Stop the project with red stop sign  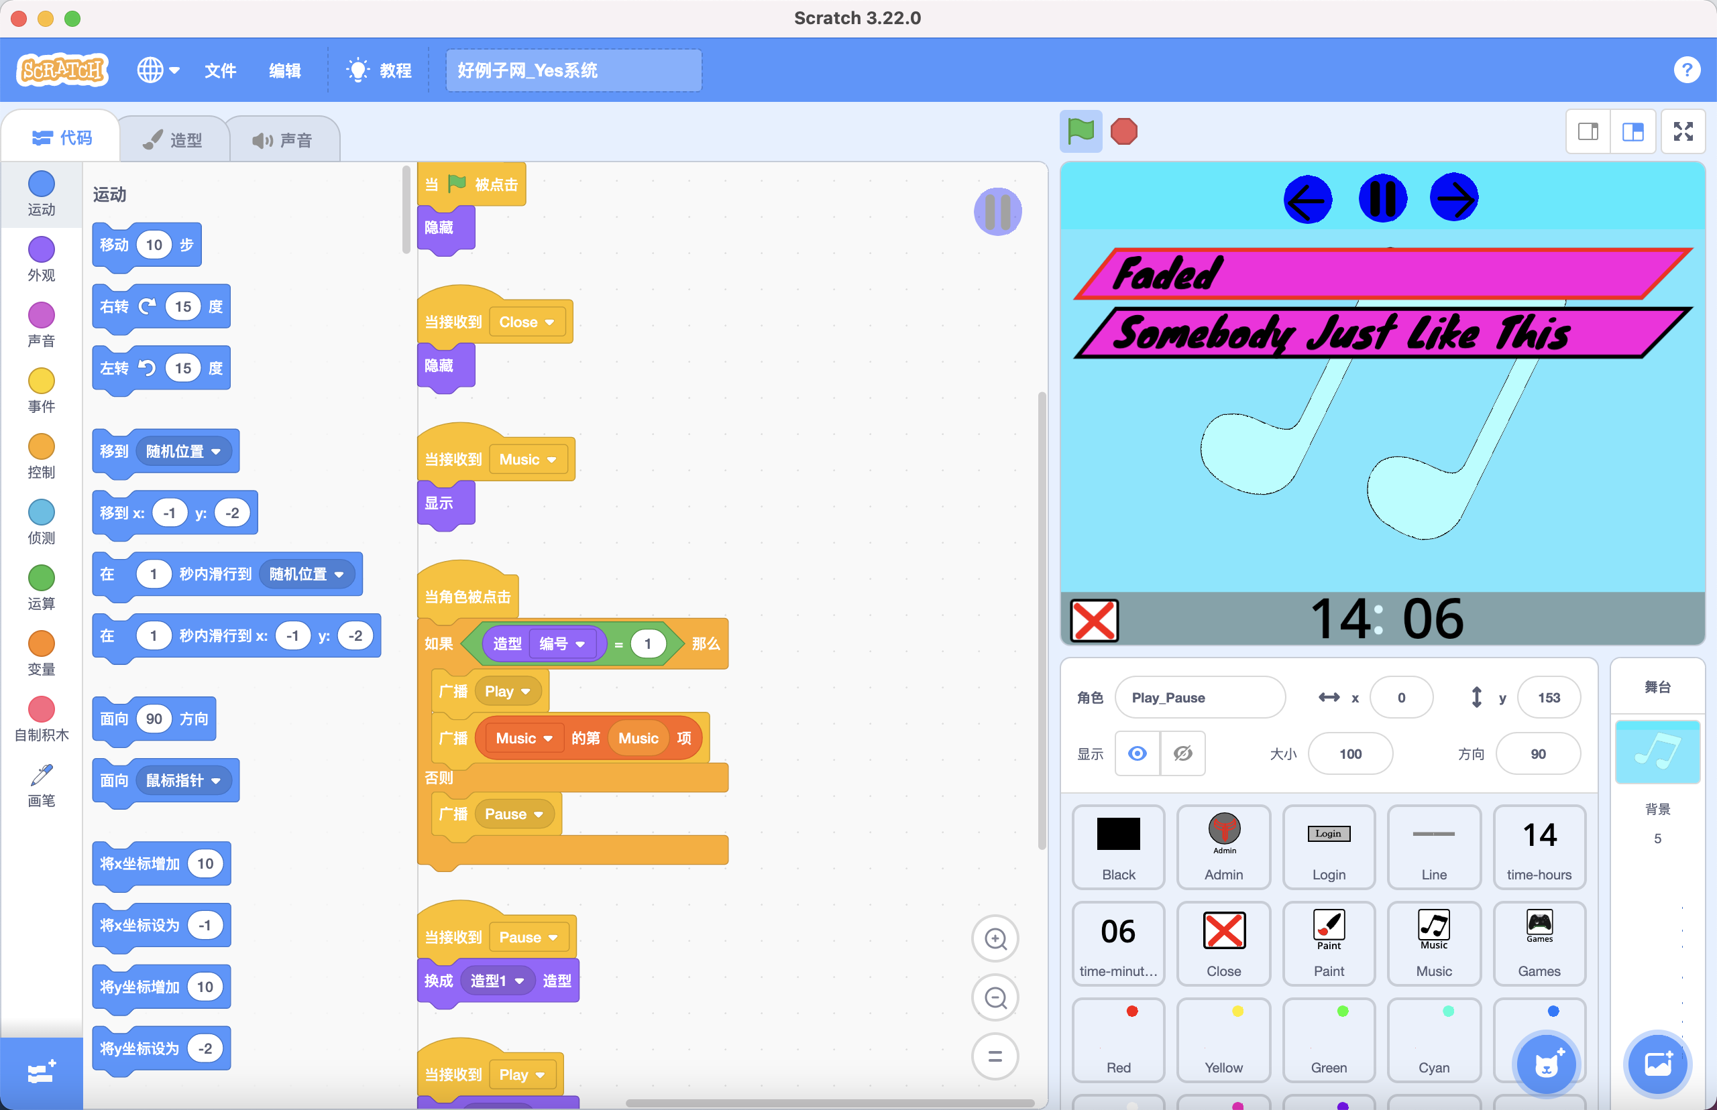tap(1123, 131)
